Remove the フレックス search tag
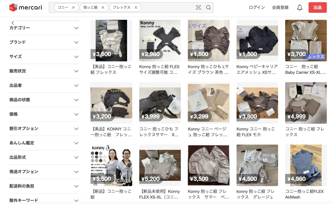 (x=136, y=8)
